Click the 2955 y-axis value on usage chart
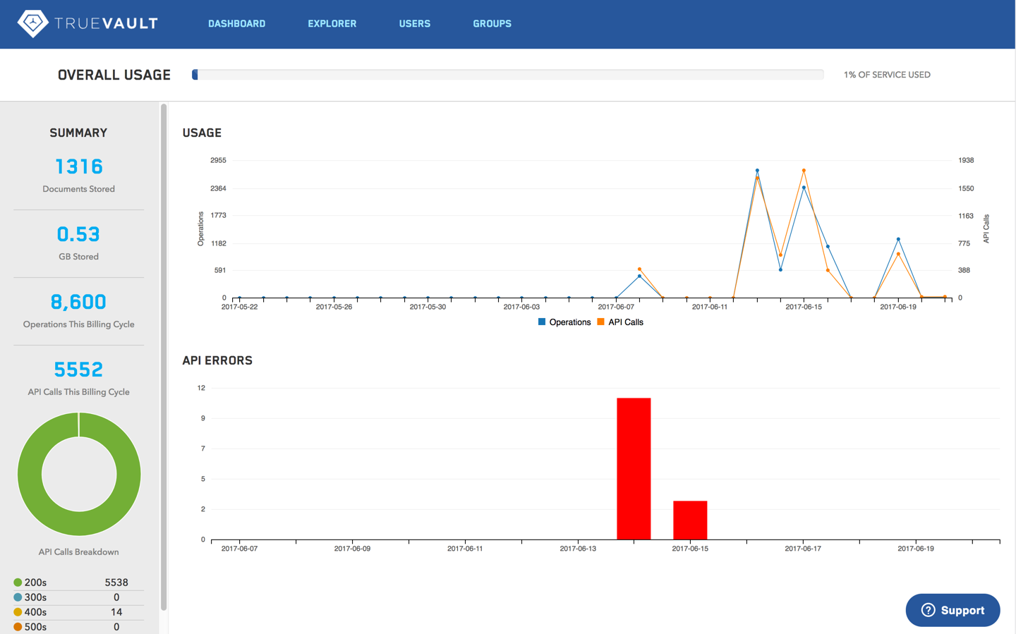The height and width of the screenshot is (634, 1016). coord(218,160)
